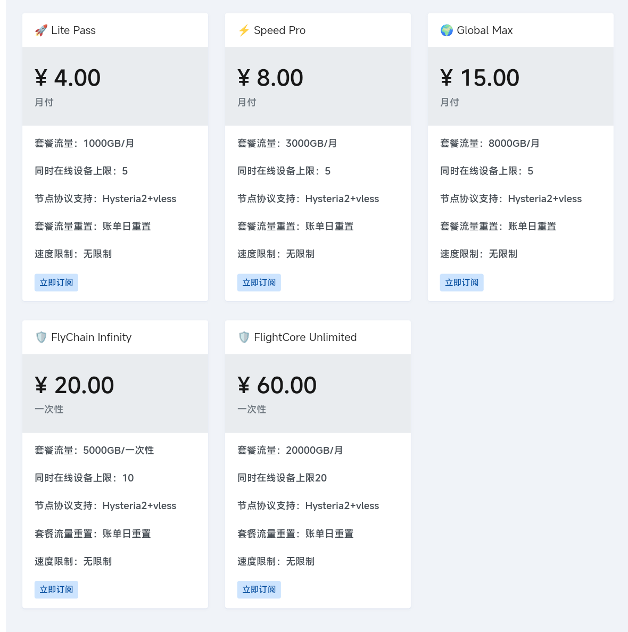Click the 1000GB/月 traffic line
The height and width of the screenshot is (632, 628).
[x=84, y=143]
